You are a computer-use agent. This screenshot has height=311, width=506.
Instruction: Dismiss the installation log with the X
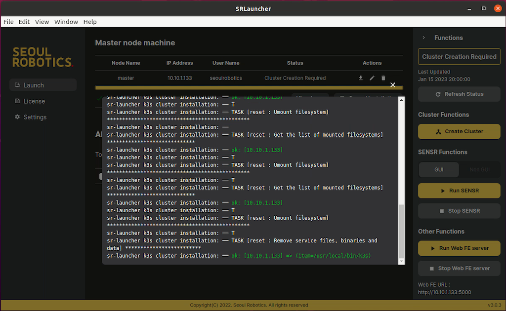coord(393,85)
